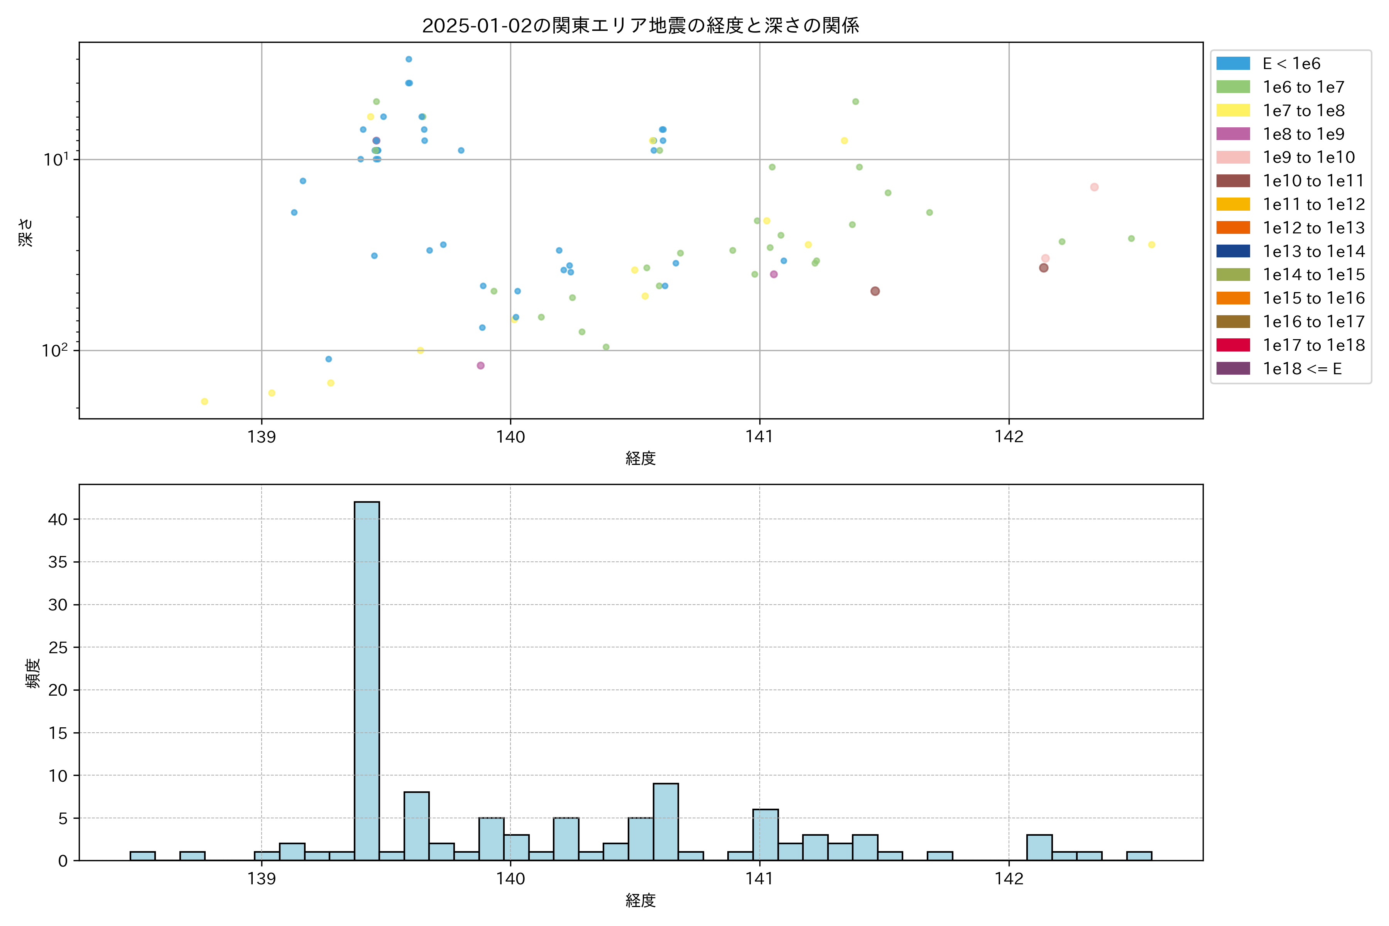Click the brown '1e10 to 1e11' legend swatch
This screenshot has width=1389, height=926.
1232,181
